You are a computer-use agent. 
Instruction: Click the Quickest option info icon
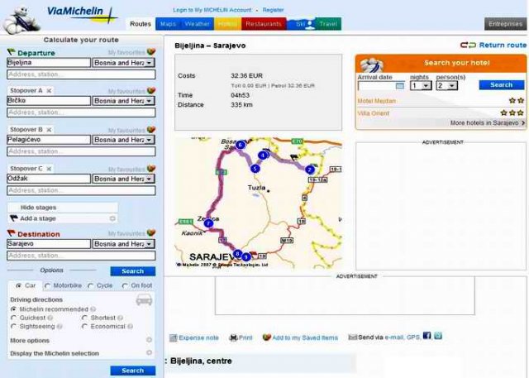[50, 318]
